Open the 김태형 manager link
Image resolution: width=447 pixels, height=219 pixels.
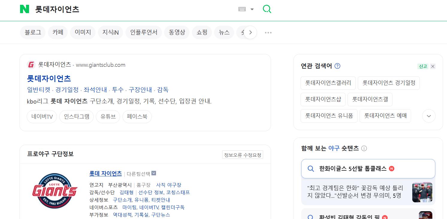click(x=126, y=192)
